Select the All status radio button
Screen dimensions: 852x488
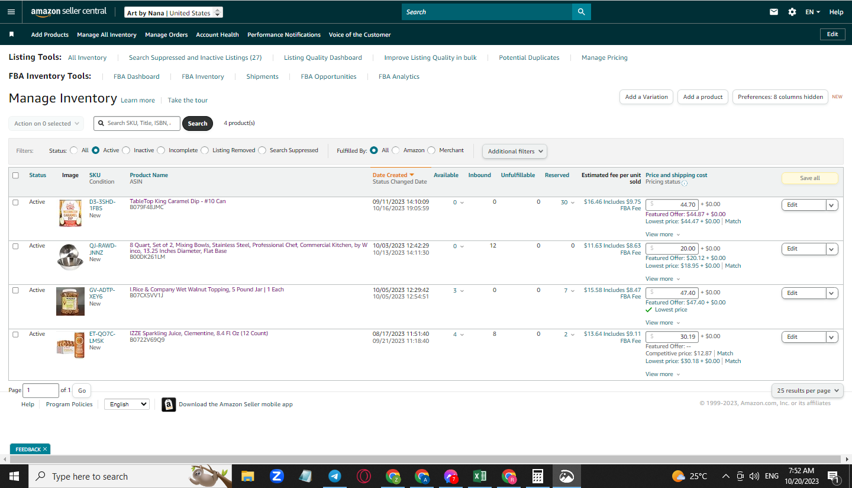[x=74, y=150]
